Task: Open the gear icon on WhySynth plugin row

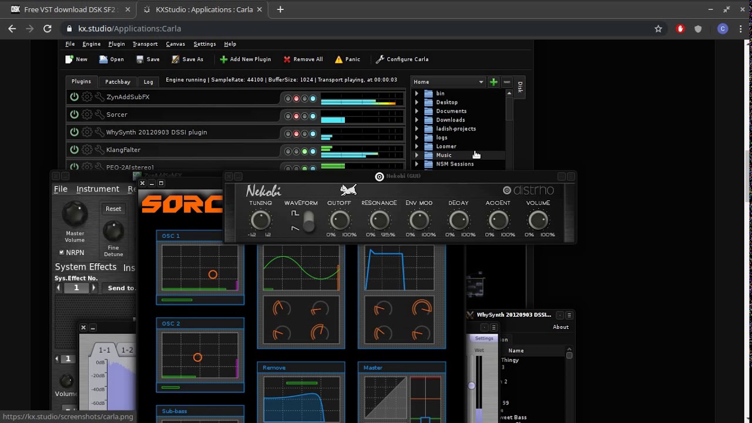Action: coord(87,132)
